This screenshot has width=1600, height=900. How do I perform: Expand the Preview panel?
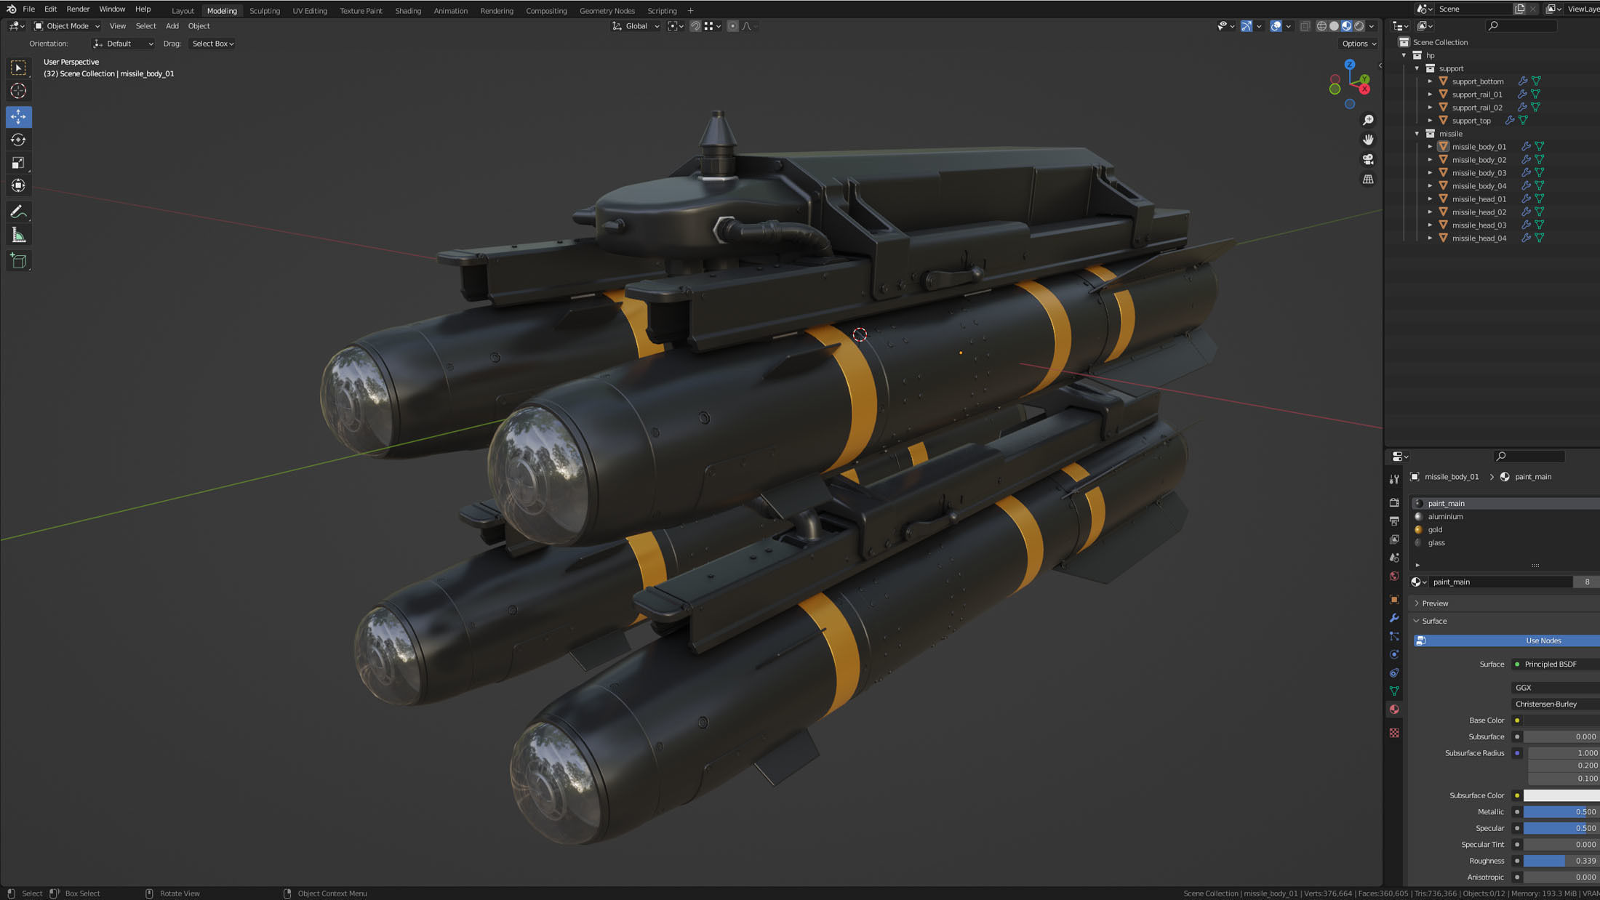tap(1435, 603)
